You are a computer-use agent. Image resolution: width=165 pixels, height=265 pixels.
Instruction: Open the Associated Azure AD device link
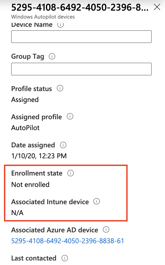68,241
